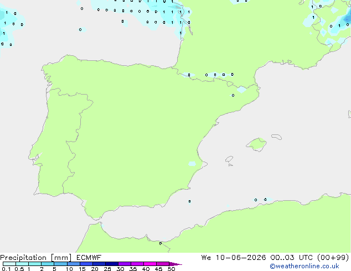351x271 pixels.
Task: Click the '10' legend scale label
Action: 69,269
